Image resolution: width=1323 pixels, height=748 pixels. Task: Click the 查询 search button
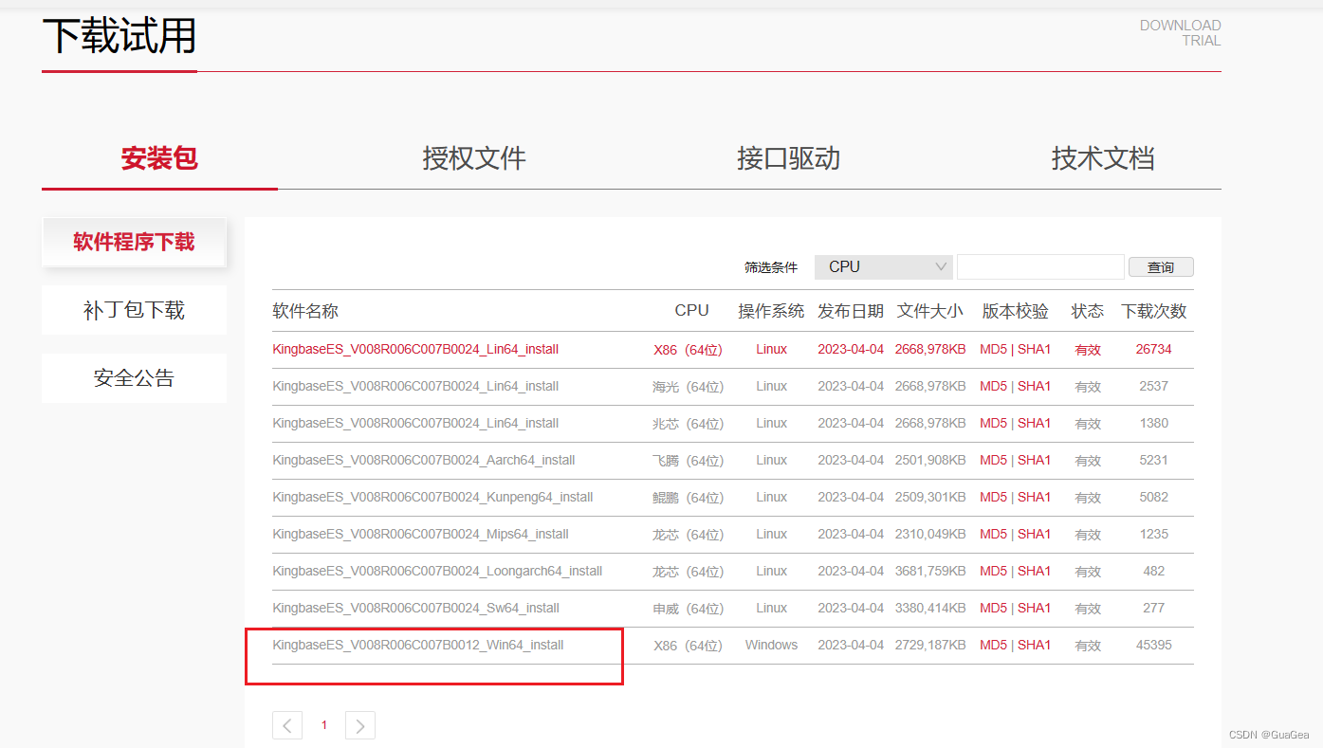1161,267
